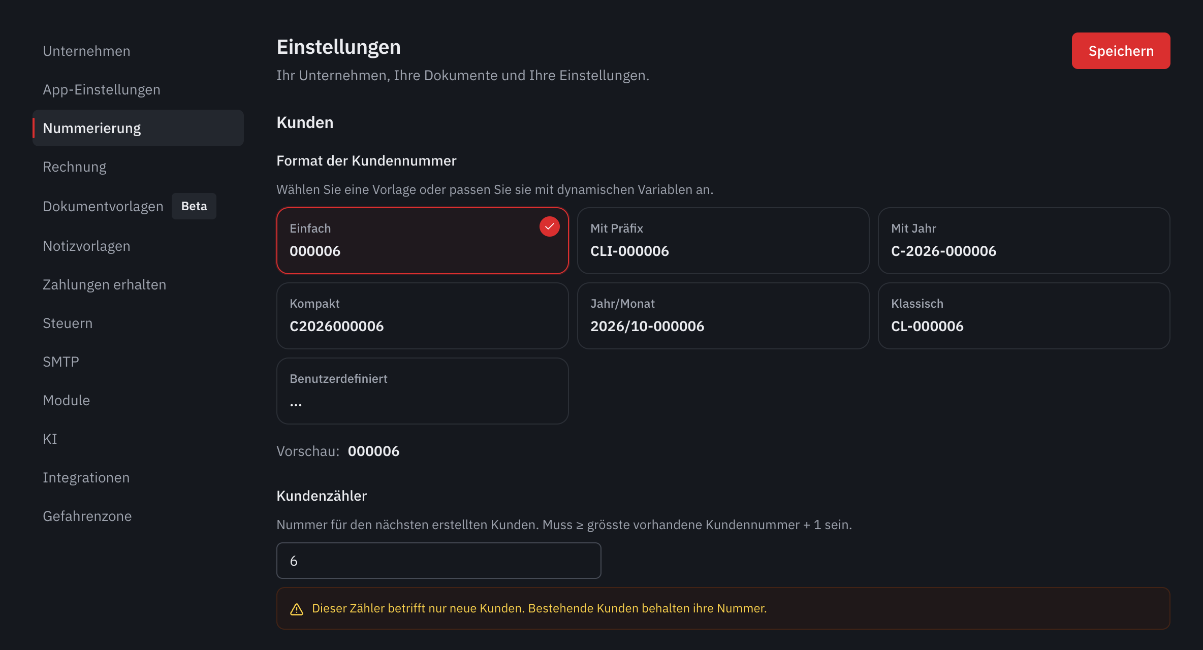The height and width of the screenshot is (650, 1203).
Task: Choose the Mit Jahr format card
Action: point(1024,241)
